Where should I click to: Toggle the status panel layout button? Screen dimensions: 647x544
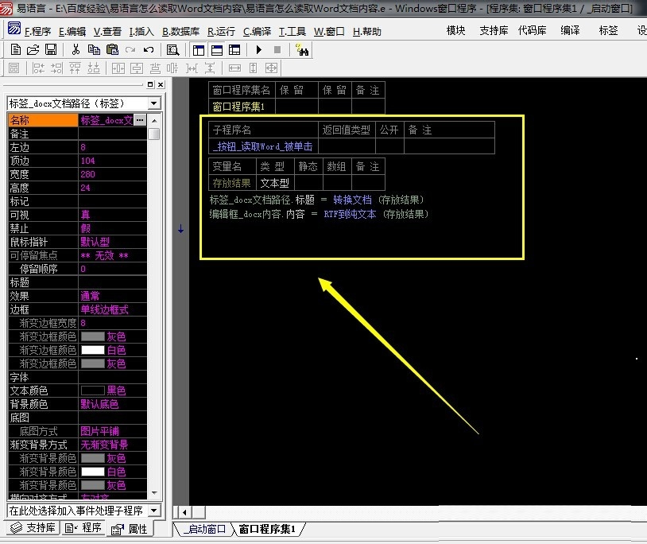[217, 50]
